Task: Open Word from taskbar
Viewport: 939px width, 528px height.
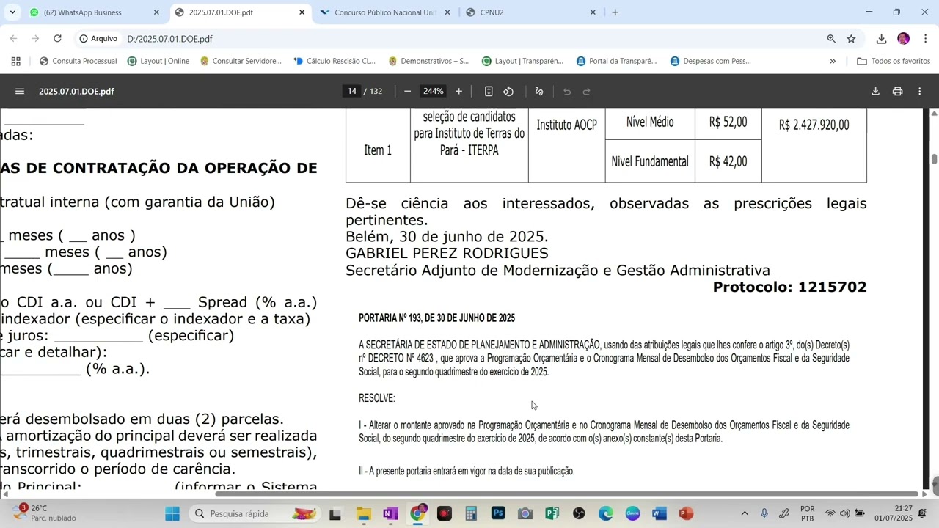Action: click(660, 513)
